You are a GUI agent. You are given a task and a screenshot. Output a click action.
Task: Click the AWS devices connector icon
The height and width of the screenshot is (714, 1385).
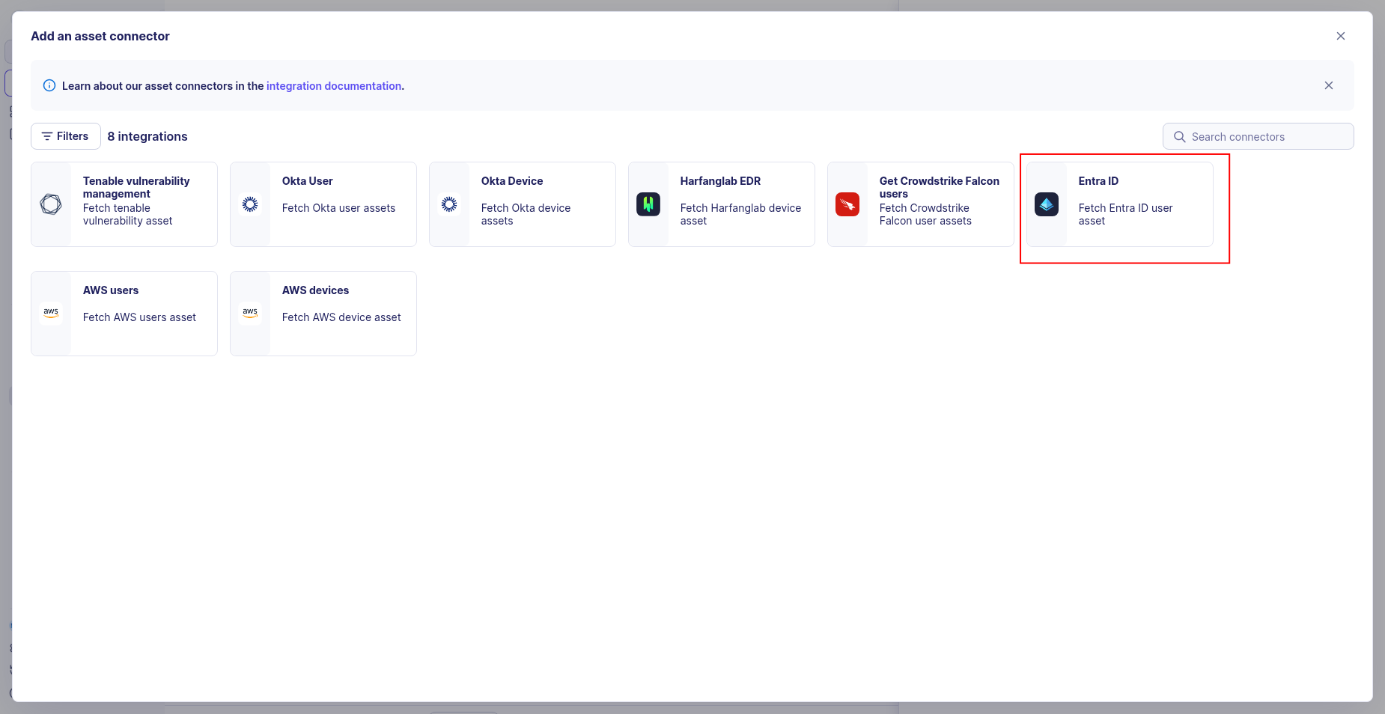(x=250, y=312)
